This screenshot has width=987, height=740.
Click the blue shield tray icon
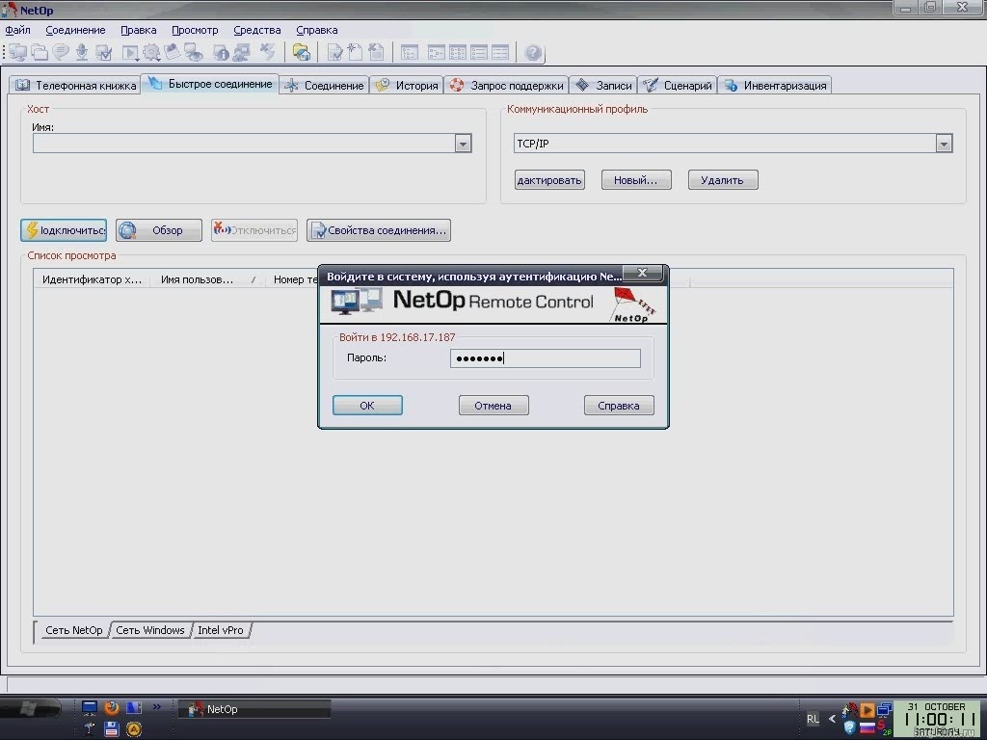click(850, 728)
